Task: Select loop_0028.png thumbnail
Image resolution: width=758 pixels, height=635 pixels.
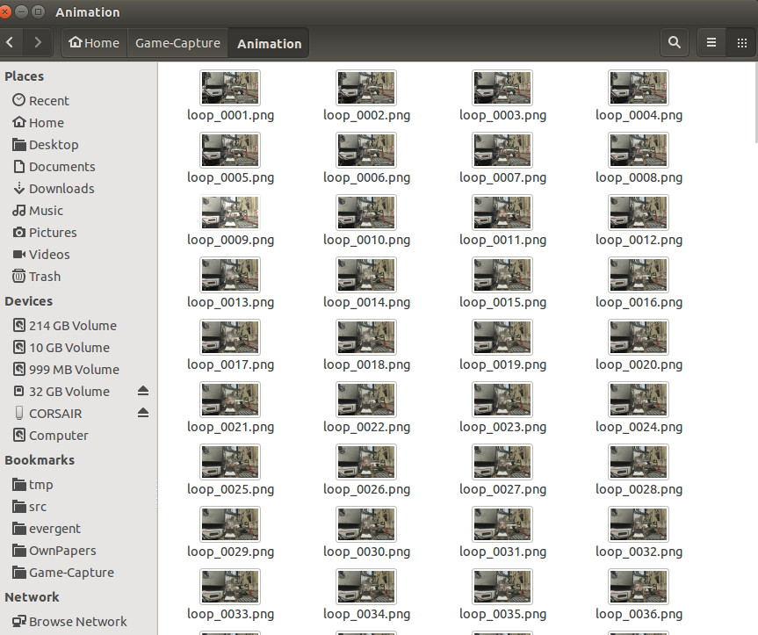Action: click(x=639, y=462)
